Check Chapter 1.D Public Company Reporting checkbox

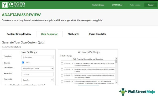click(x=62, y=81)
